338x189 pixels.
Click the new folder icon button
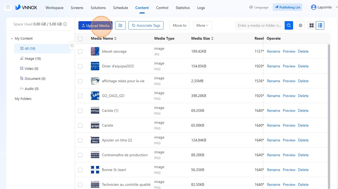tap(120, 25)
